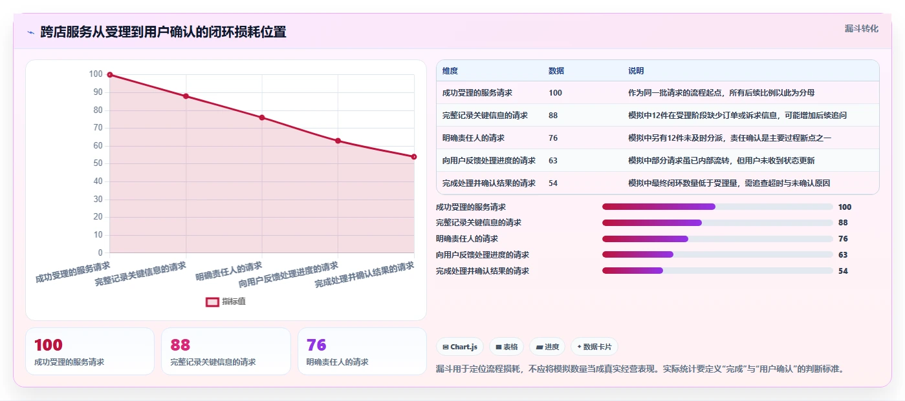Click the 完成处理并确认结果的请求 x-axis label

pyautogui.click(x=364, y=275)
